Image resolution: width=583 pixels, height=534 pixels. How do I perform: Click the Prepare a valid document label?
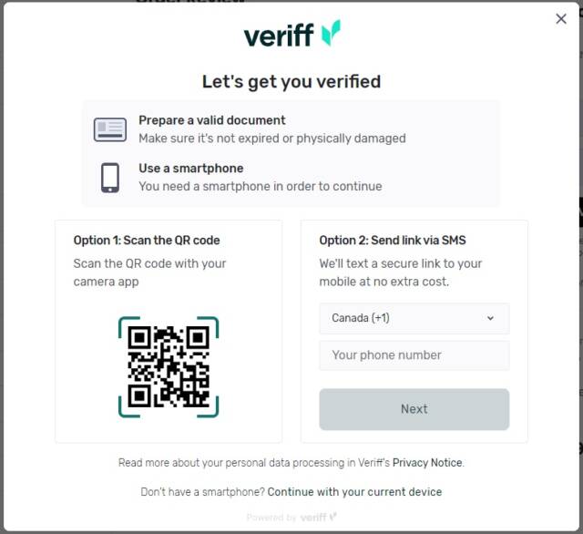click(x=211, y=120)
